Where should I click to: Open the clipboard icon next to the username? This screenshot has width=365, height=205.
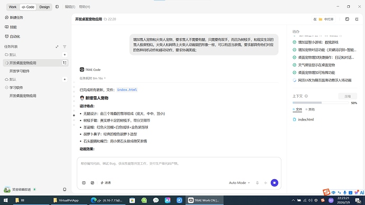65,190
